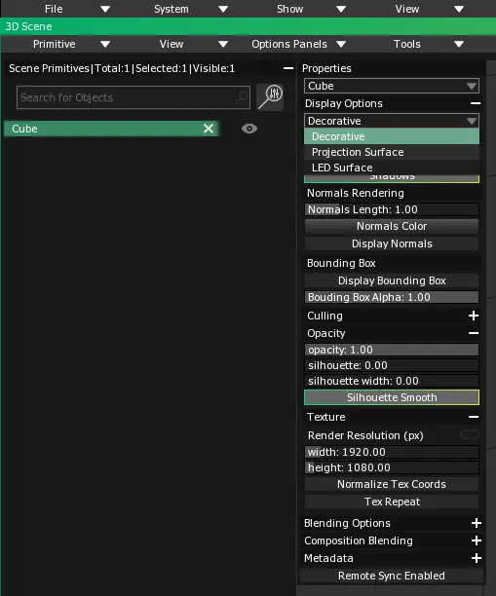This screenshot has height=596, width=496.
Task: Collapse the Scene Primitives panel
Action: tap(288, 68)
